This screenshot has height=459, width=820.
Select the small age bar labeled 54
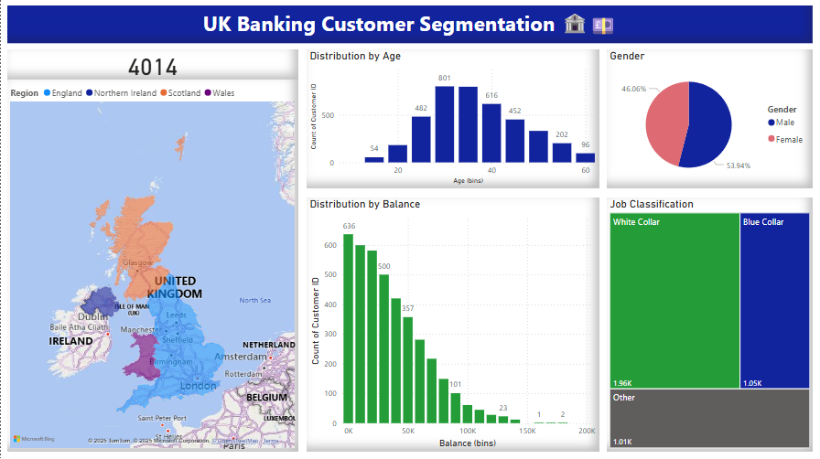coord(374,160)
